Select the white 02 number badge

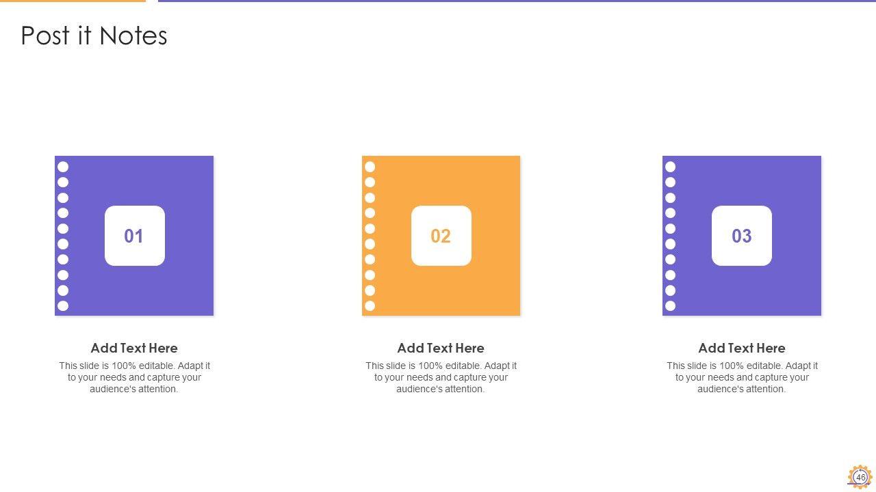pyautogui.click(x=441, y=236)
